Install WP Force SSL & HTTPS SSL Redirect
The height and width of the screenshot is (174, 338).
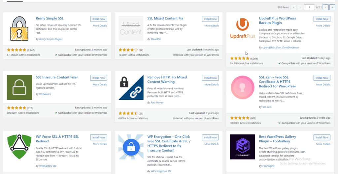pos(99,137)
